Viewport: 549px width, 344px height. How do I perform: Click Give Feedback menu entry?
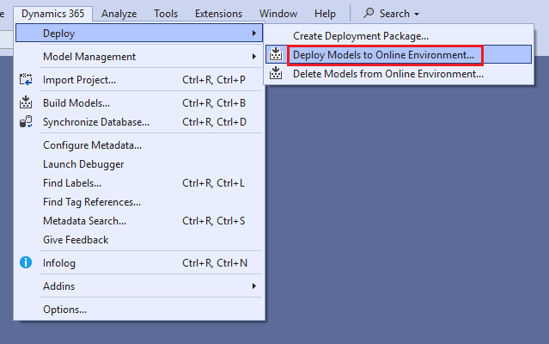click(x=76, y=240)
